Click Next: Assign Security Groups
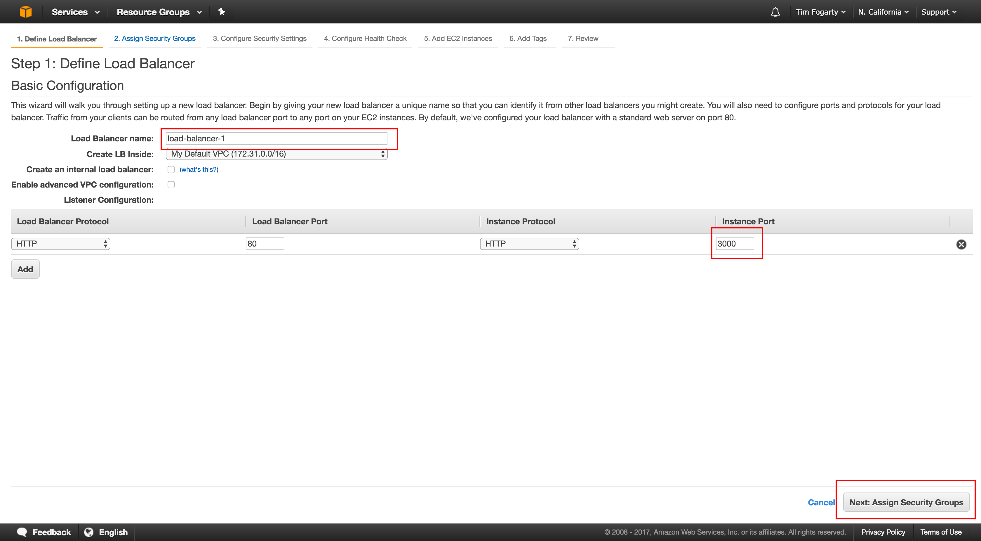 click(x=906, y=502)
